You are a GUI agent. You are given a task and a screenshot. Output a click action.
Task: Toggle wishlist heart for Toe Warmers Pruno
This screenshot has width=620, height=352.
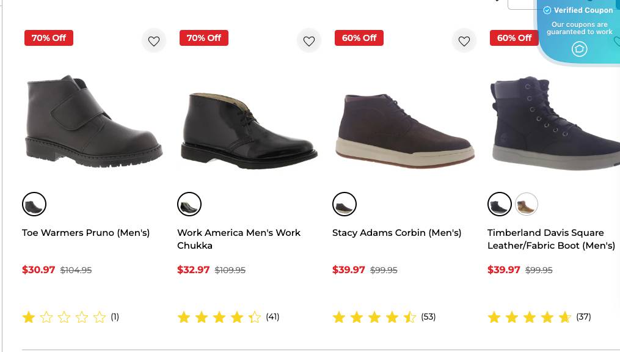point(154,40)
